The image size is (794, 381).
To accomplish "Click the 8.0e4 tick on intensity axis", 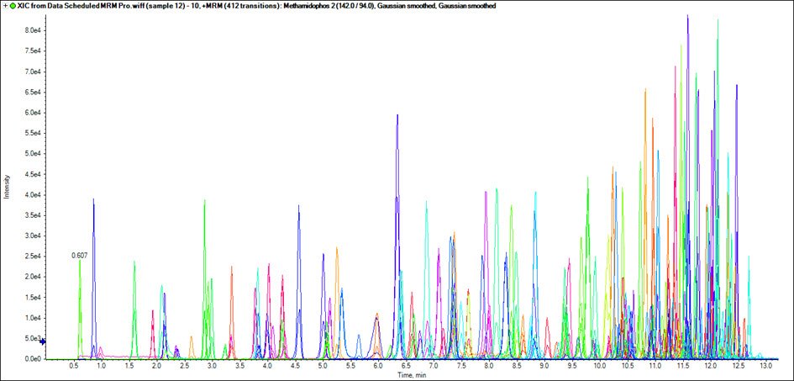I will click(x=32, y=30).
